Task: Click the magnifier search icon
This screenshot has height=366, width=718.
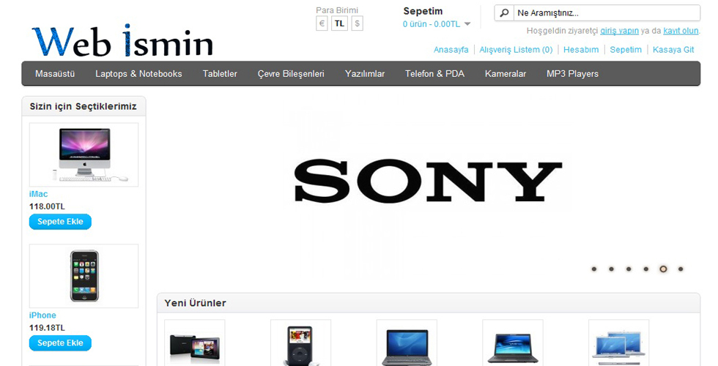Action: (x=504, y=13)
